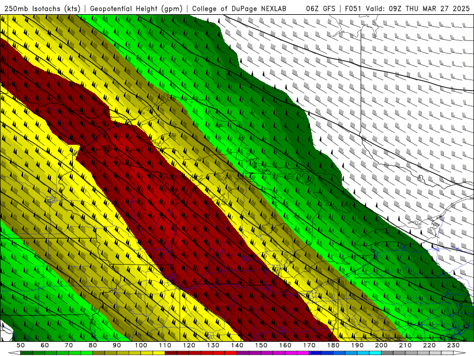Click the 190 value on the color scale
The height and width of the screenshot is (356, 474).
coord(357,345)
